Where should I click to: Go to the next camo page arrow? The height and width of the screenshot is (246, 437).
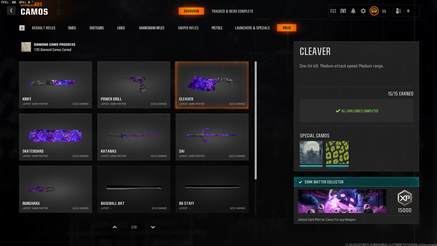[153, 227]
